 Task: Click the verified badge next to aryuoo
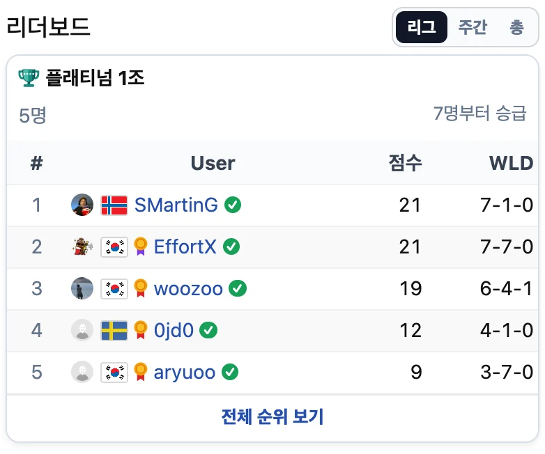[230, 372]
